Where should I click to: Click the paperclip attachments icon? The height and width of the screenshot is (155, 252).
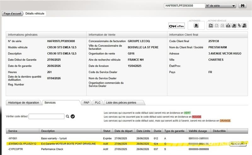click(x=239, y=25)
